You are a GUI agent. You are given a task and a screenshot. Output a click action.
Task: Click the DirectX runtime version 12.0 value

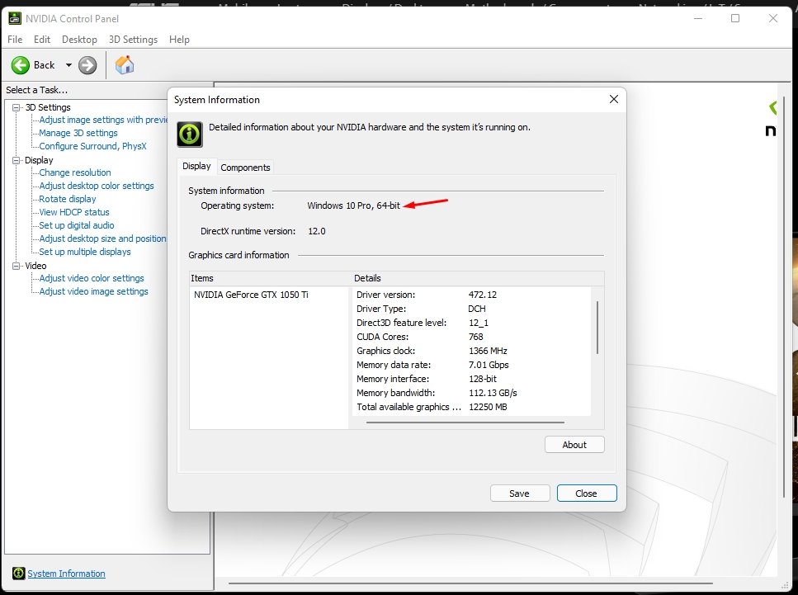[x=317, y=231]
